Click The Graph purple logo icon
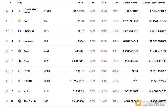168x109 pixels. [20, 101]
